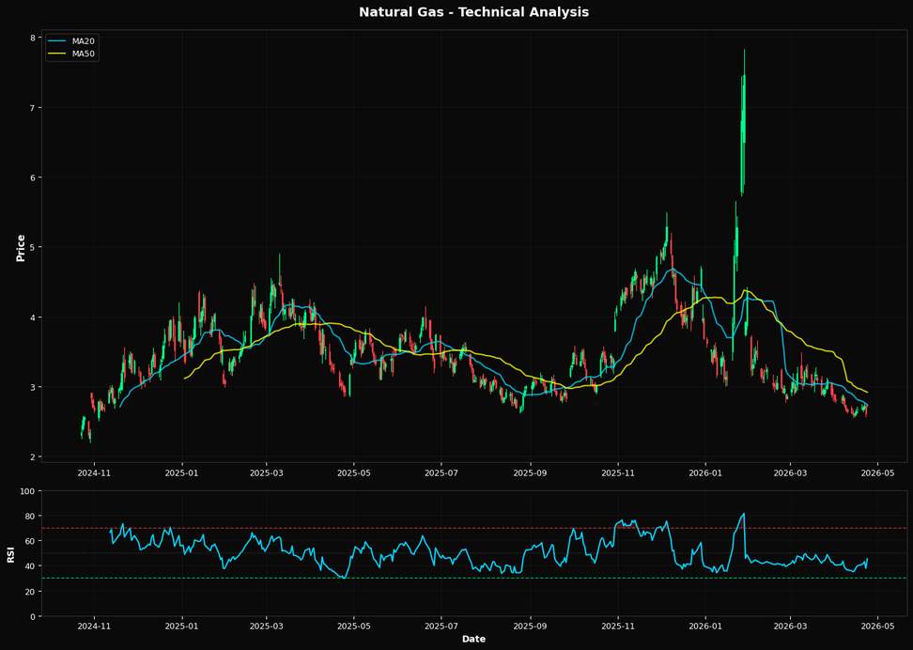This screenshot has width=913, height=650.
Task: Click 2025-03 date label under price chart
Action: 266,472
